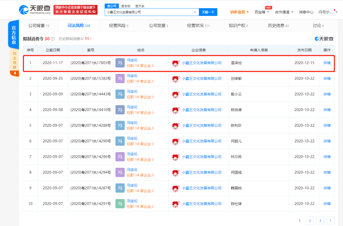This screenshot has height=226, width=343.
Task: Click the 天眼一下 search button
Action: (208, 12)
